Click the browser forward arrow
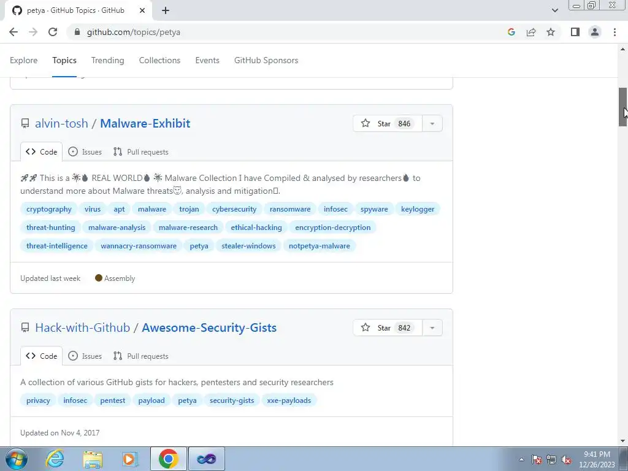The height and width of the screenshot is (471, 628). click(x=33, y=32)
